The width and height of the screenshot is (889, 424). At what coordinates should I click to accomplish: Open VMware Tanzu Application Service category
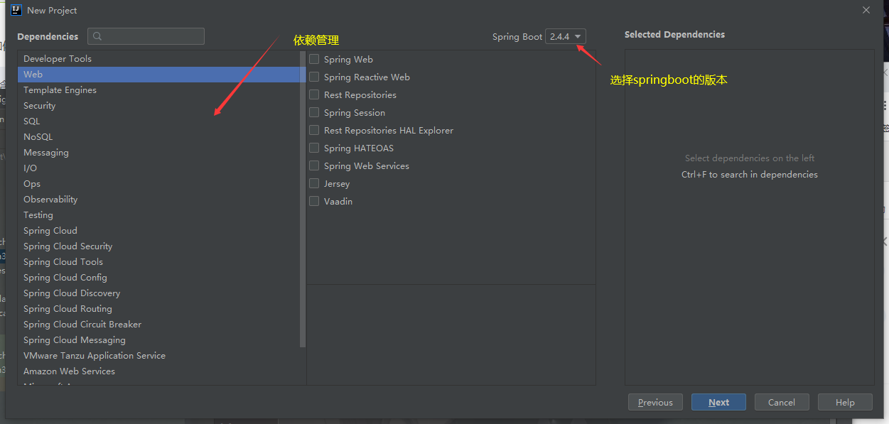click(x=159, y=356)
